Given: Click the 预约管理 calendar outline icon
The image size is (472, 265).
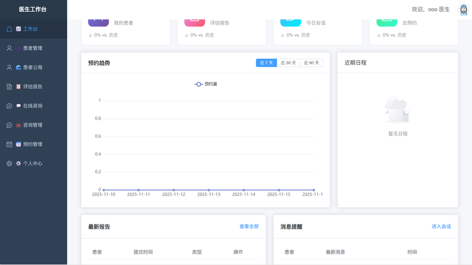Looking at the screenshot, I should tap(9, 144).
